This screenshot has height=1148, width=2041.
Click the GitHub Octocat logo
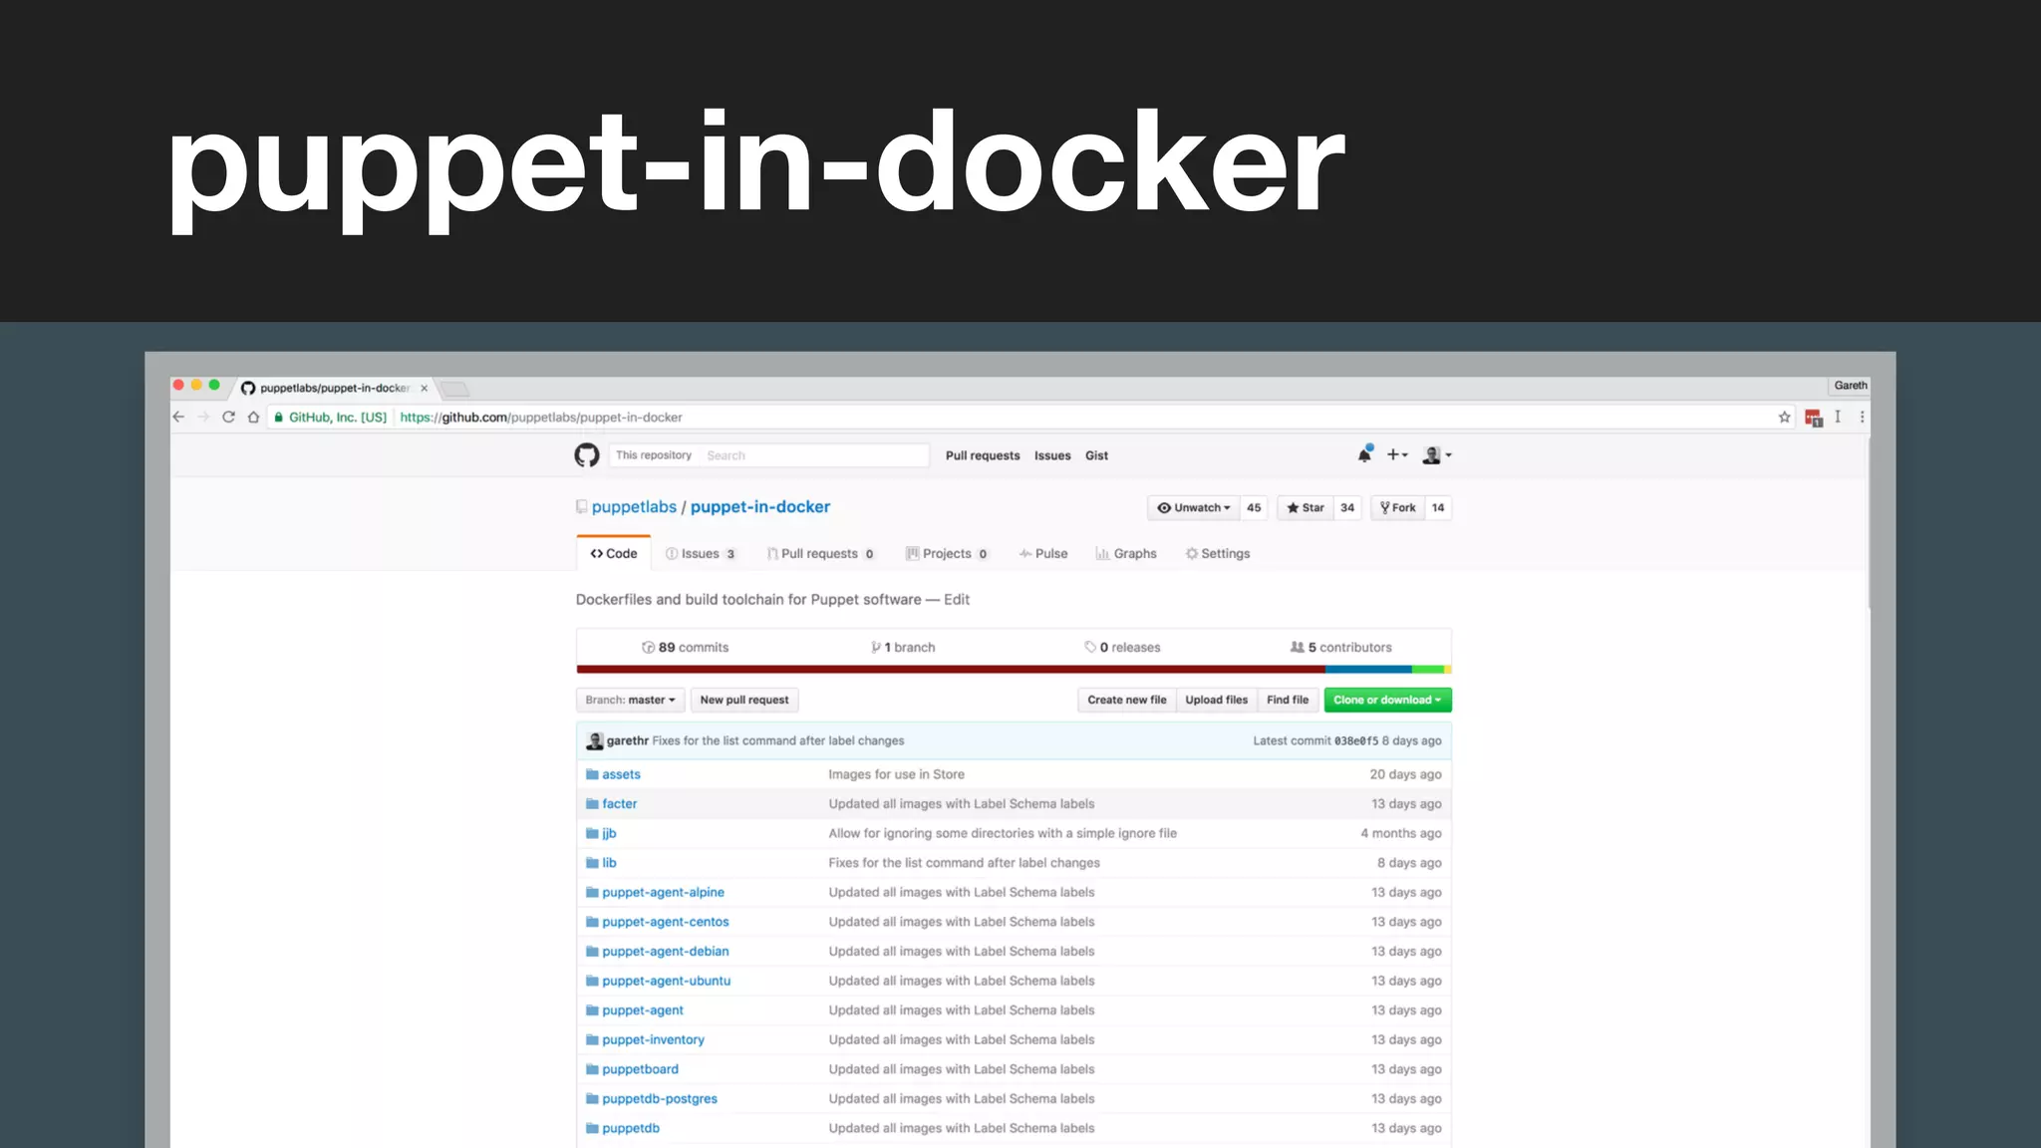[x=587, y=455]
